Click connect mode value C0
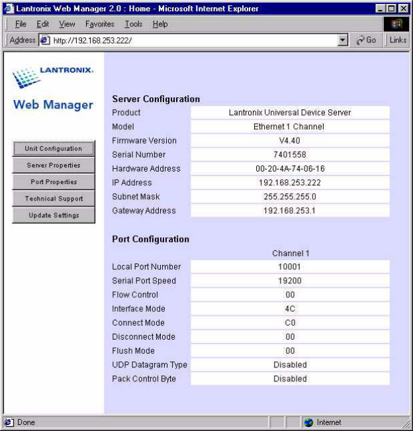 [290, 322]
